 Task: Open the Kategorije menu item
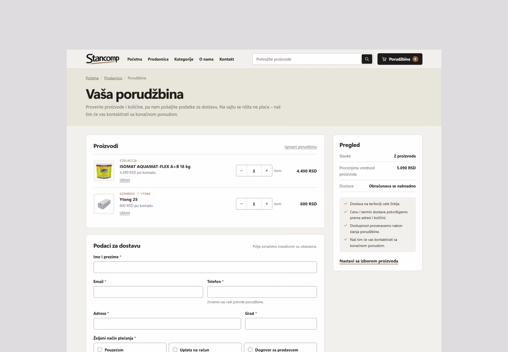tap(184, 59)
